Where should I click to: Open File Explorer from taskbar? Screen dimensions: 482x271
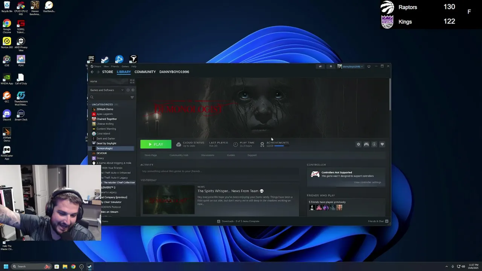point(65,266)
